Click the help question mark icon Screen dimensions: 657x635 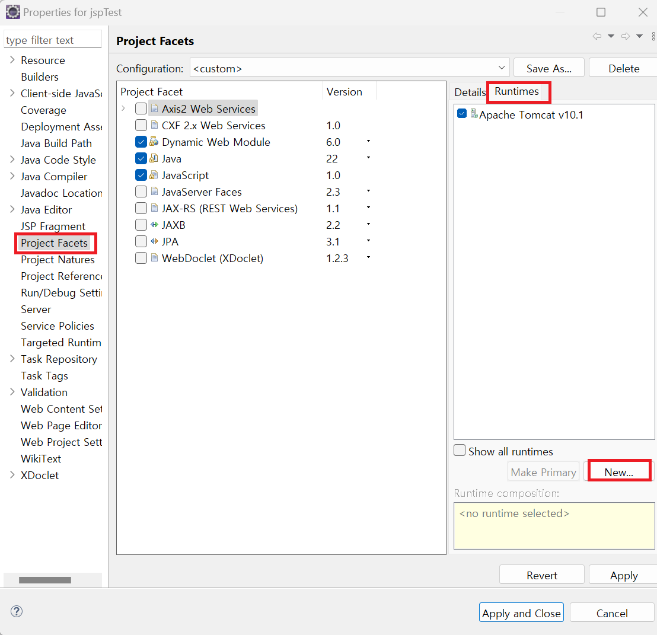[x=17, y=611]
